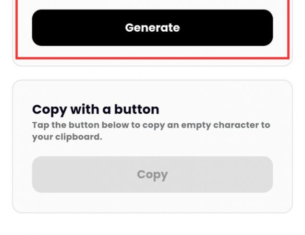Click the bottom border of the Copy card
Viewport: 305px width, 235px height.
pos(152,212)
